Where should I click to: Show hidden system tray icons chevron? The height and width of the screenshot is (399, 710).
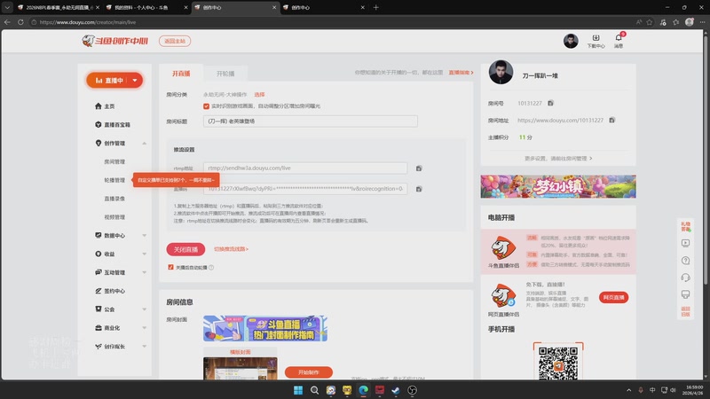628,390
